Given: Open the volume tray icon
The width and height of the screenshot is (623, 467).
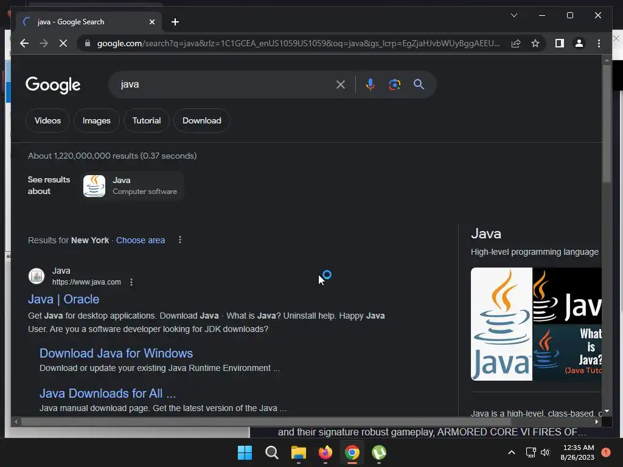Looking at the screenshot, I should 545,452.
